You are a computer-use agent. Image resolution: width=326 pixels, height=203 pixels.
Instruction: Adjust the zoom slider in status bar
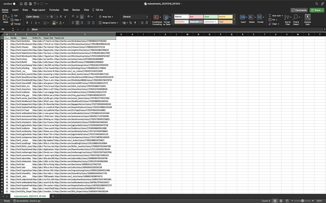click(303, 201)
